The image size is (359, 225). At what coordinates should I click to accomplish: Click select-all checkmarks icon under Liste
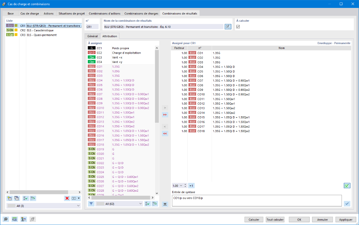(x=26, y=198)
